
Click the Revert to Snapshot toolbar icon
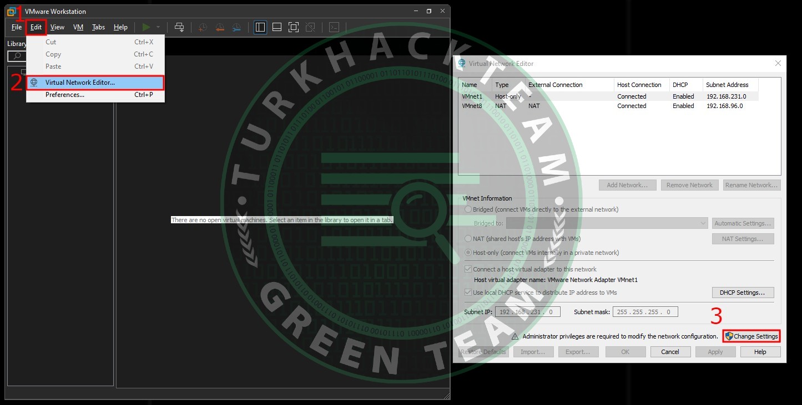tap(220, 27)
